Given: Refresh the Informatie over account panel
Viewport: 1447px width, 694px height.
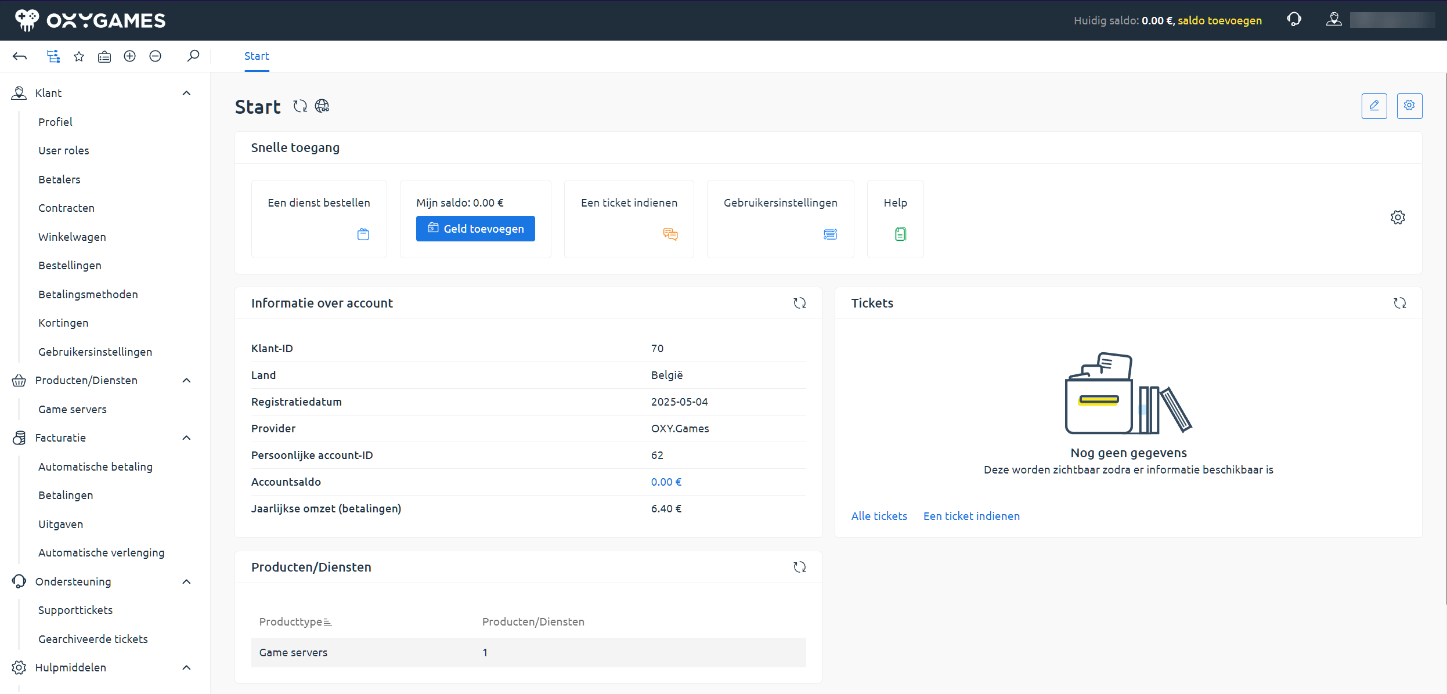Looking at the screenshot, I should [x=800, y=302].
